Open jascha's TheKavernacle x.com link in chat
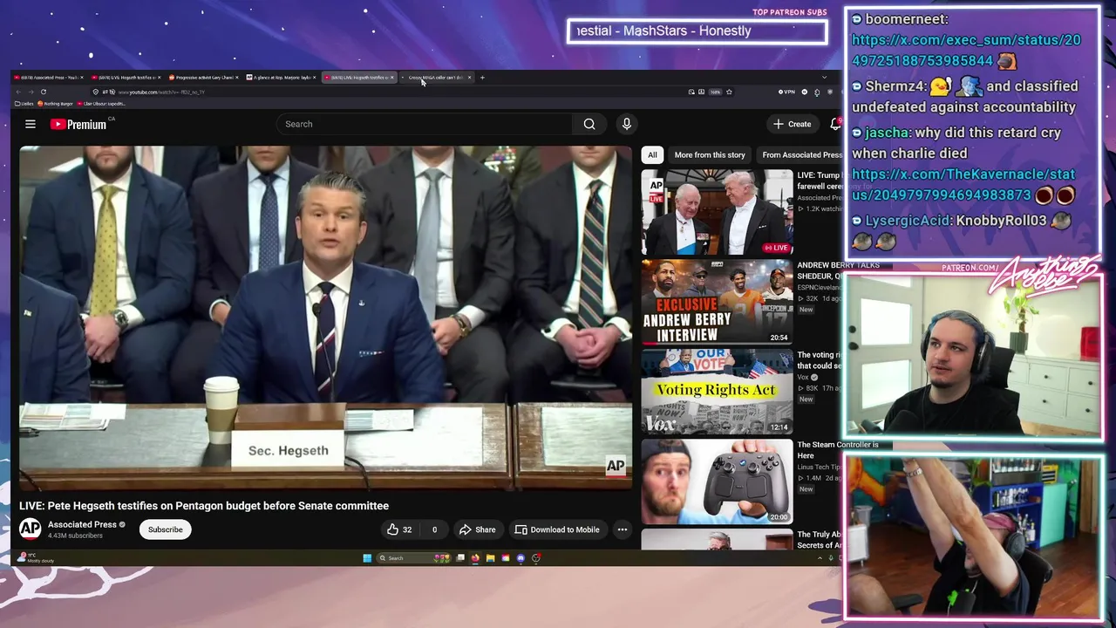1116x628 pixels. click(963, 185)
